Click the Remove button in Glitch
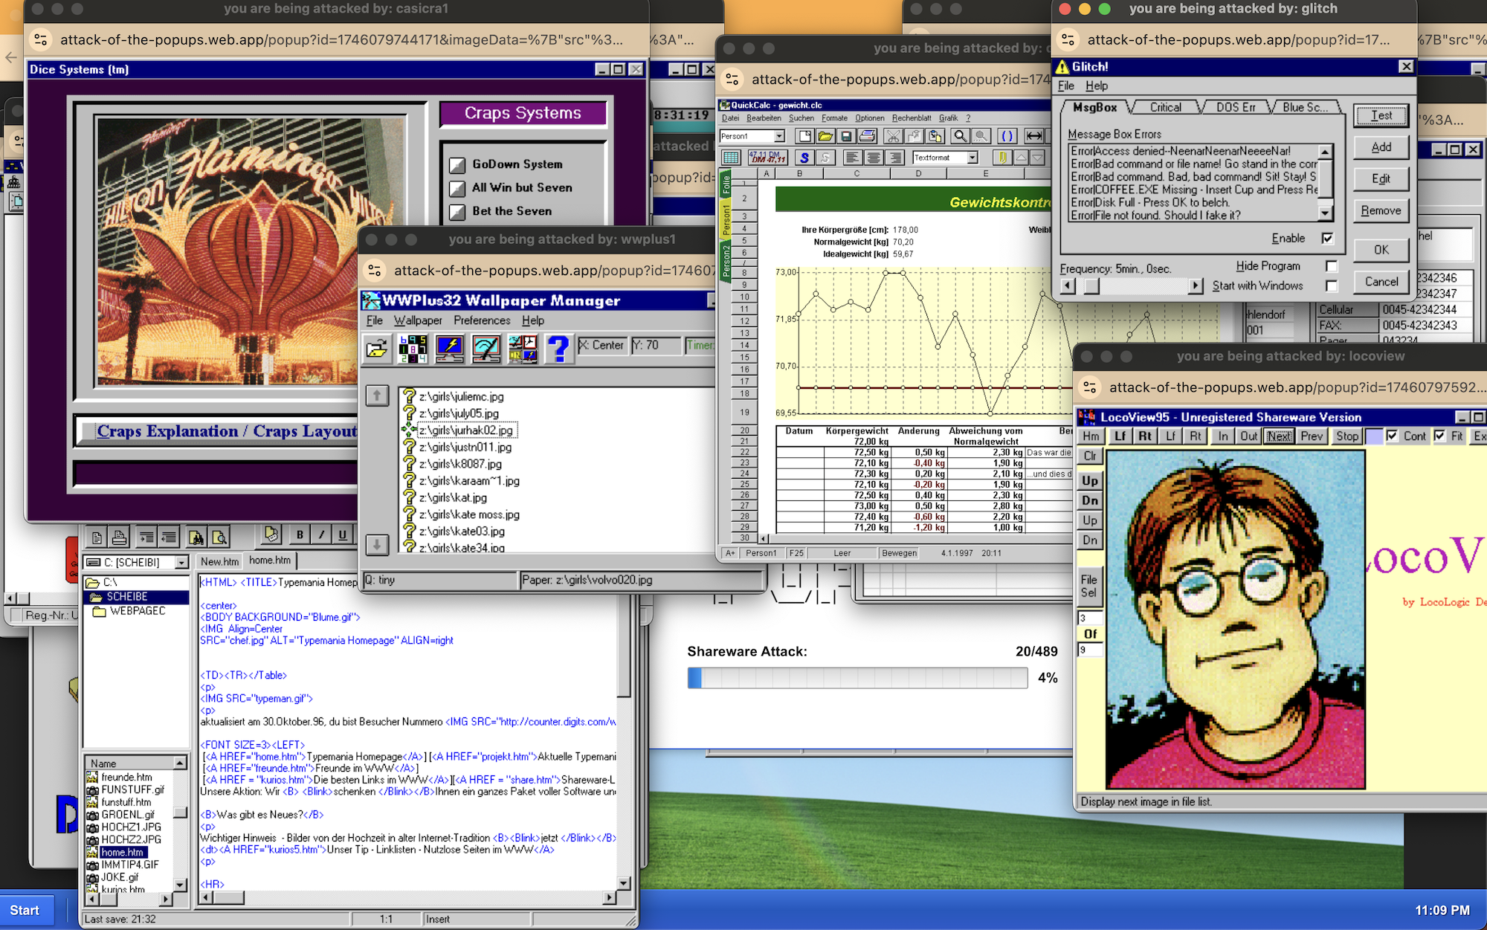Viewport: 1487px width, 930px height. 1381,211
